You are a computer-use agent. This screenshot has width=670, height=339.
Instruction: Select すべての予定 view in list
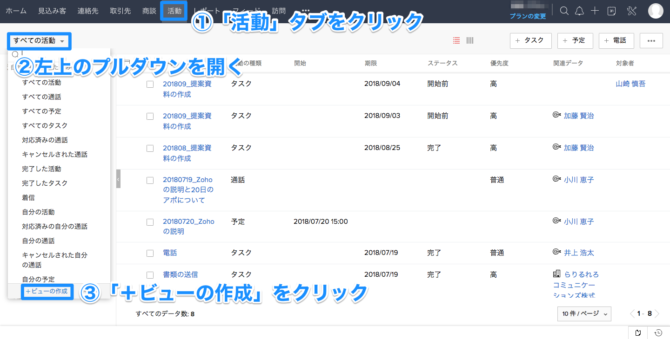41,111
